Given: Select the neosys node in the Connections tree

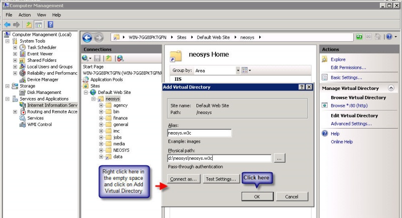Looking at the screenshot, I should 113,99.
